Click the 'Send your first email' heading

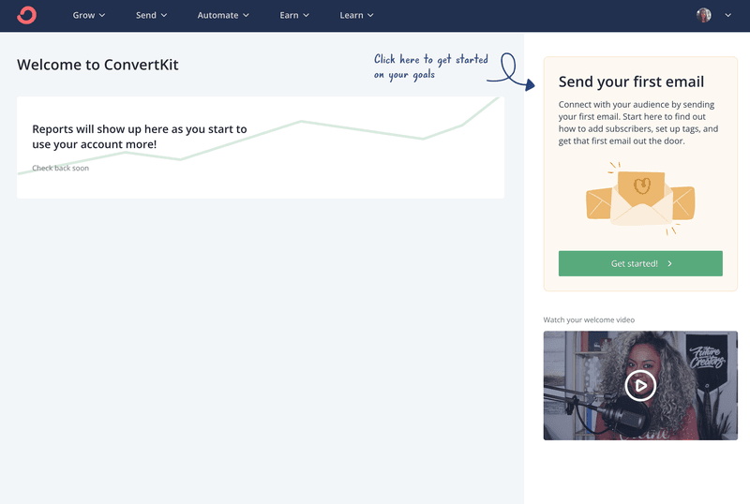click(x=631, y=82)
